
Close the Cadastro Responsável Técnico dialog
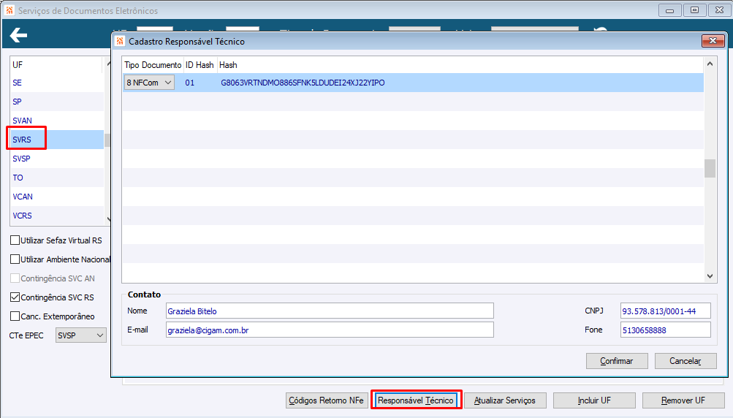click(x=713, y=41)
